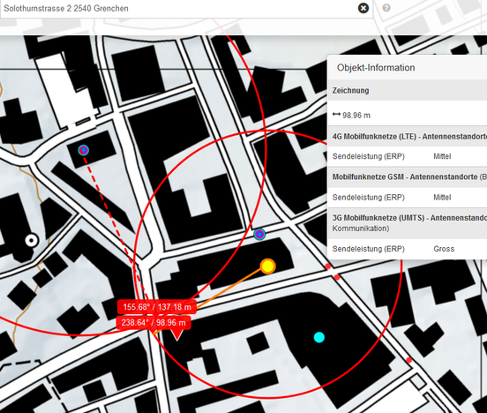Click the 155.68° / 137.18 m label

coord(157,307)
